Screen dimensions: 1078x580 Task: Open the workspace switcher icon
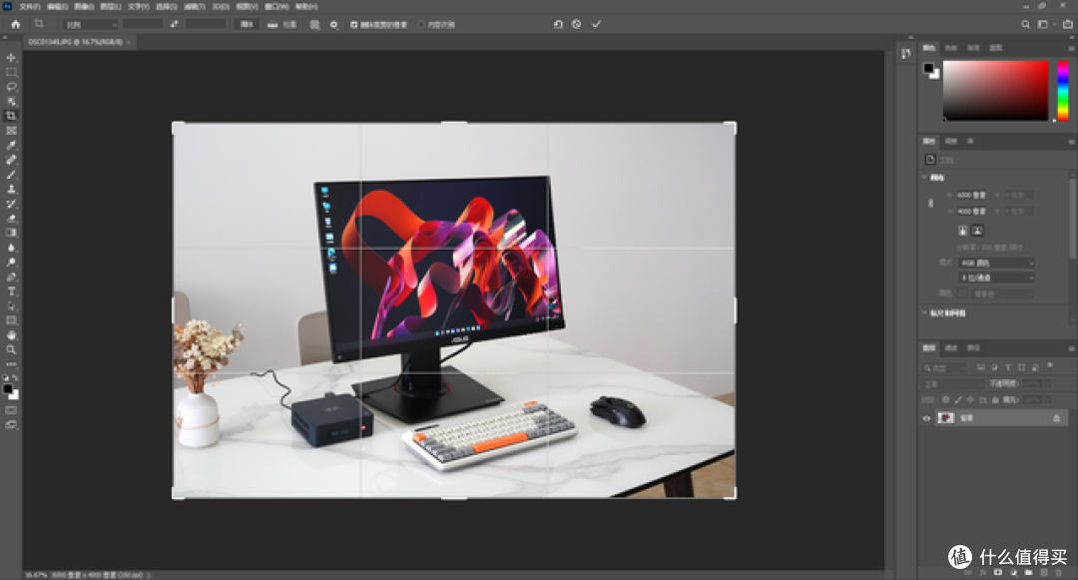[1043, 24]
